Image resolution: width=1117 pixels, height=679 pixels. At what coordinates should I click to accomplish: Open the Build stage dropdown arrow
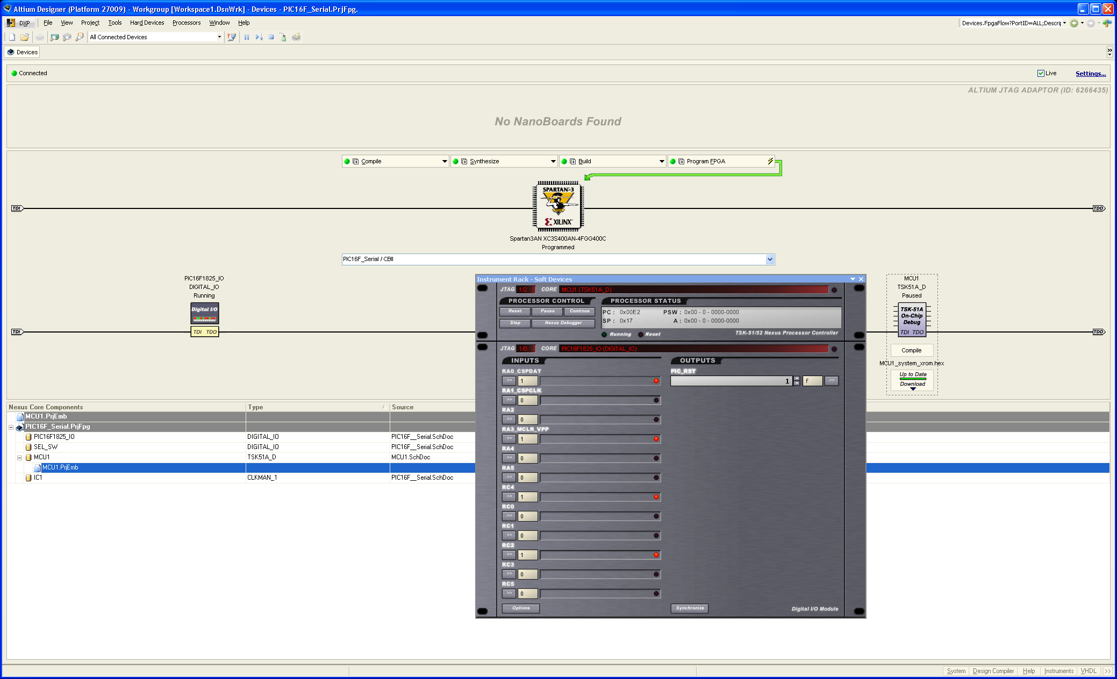pos(662,161)
